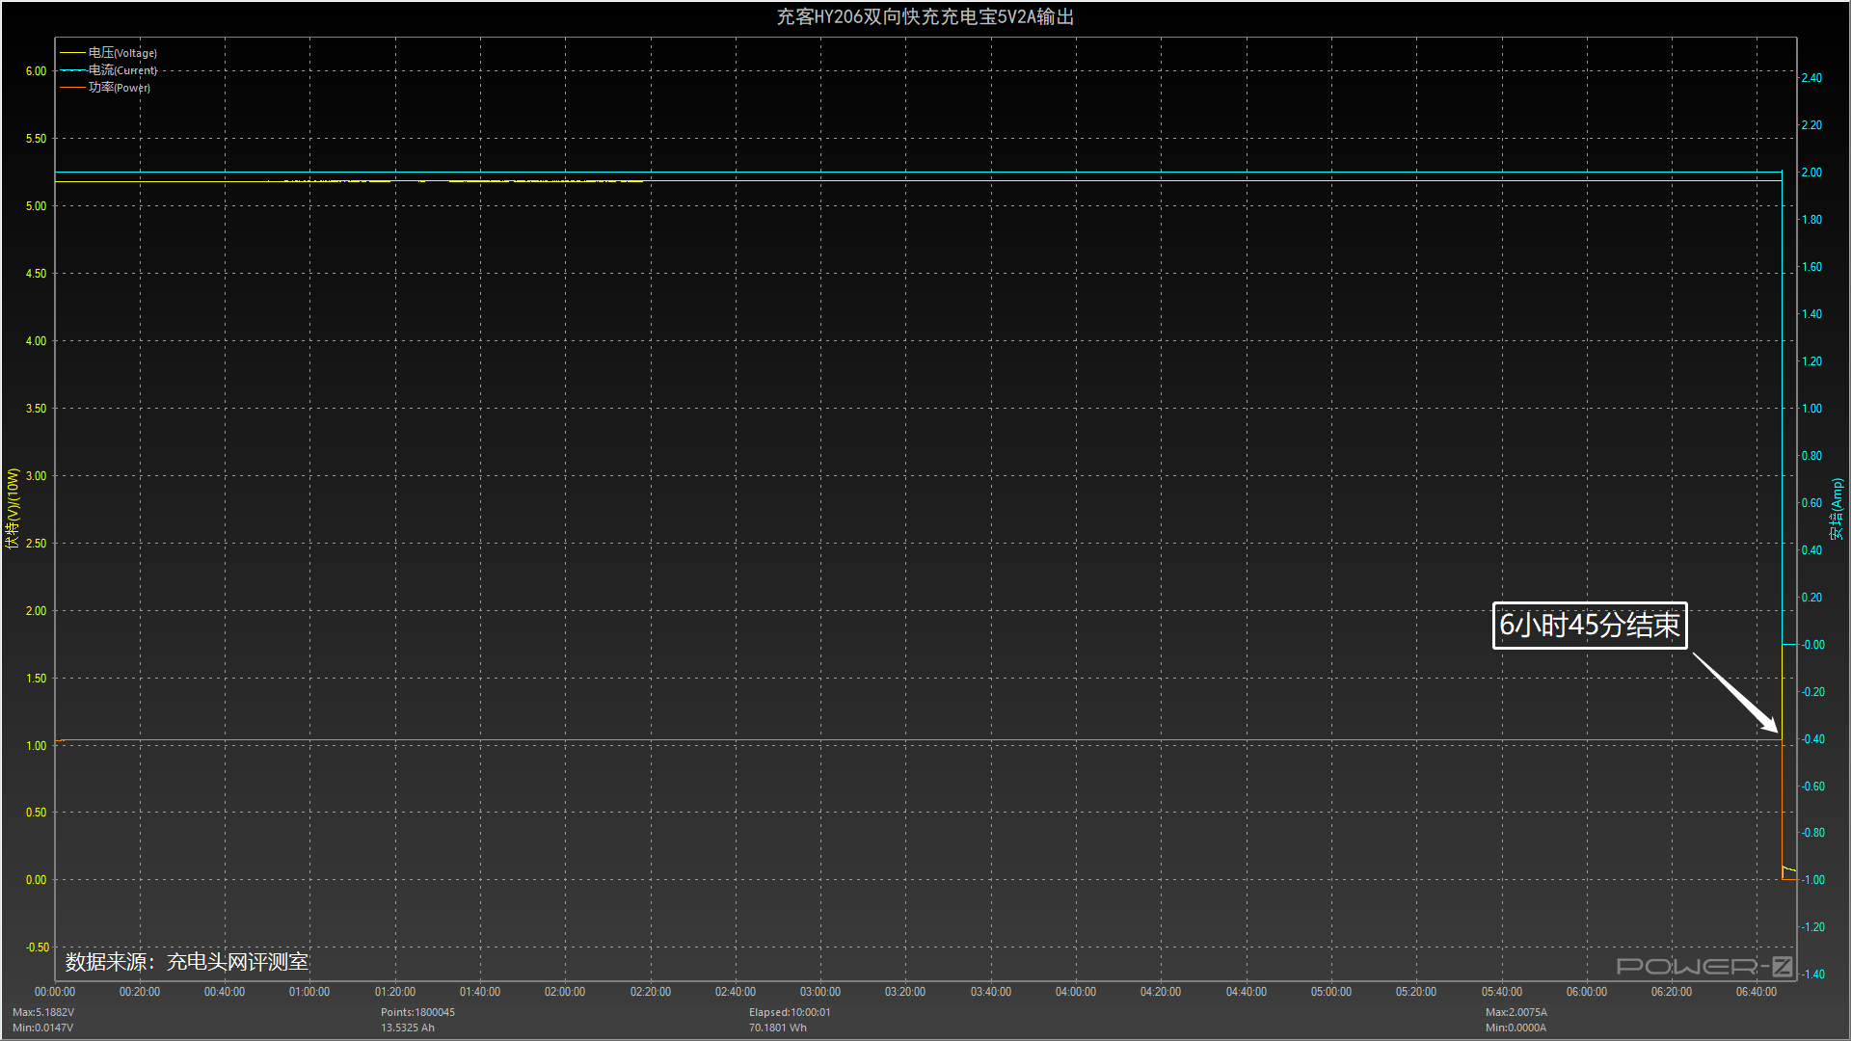Click the left axis label 伏特(V)/(10W)
Viewport: 1851px width, 1041px height.
click(13, 508)
